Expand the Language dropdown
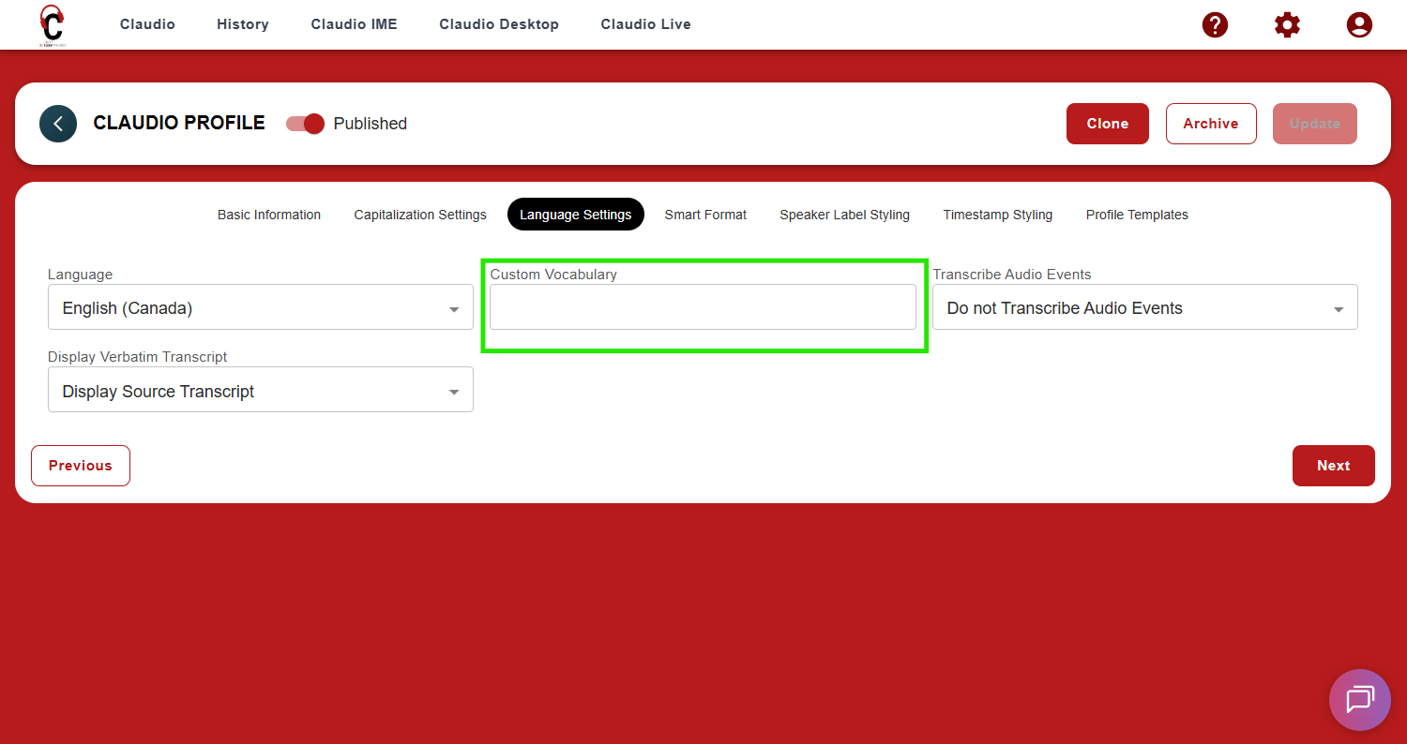The height and width of the screenshot is (744, 1407). click(x=261, y=308)
